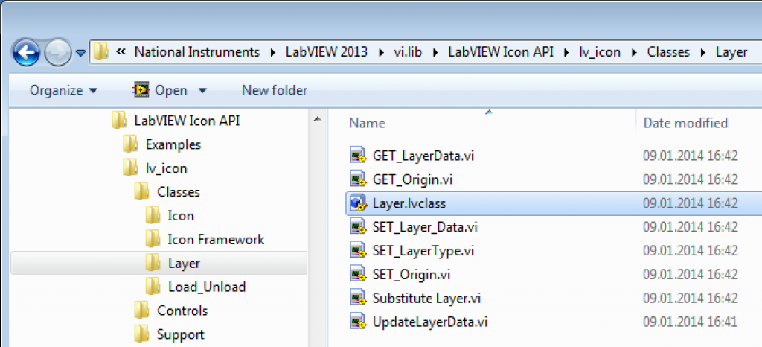Image resolution: width=762 pixels, height=347 pixels.
Task: Sort by the Date modified column header
Action: point(685,123)
